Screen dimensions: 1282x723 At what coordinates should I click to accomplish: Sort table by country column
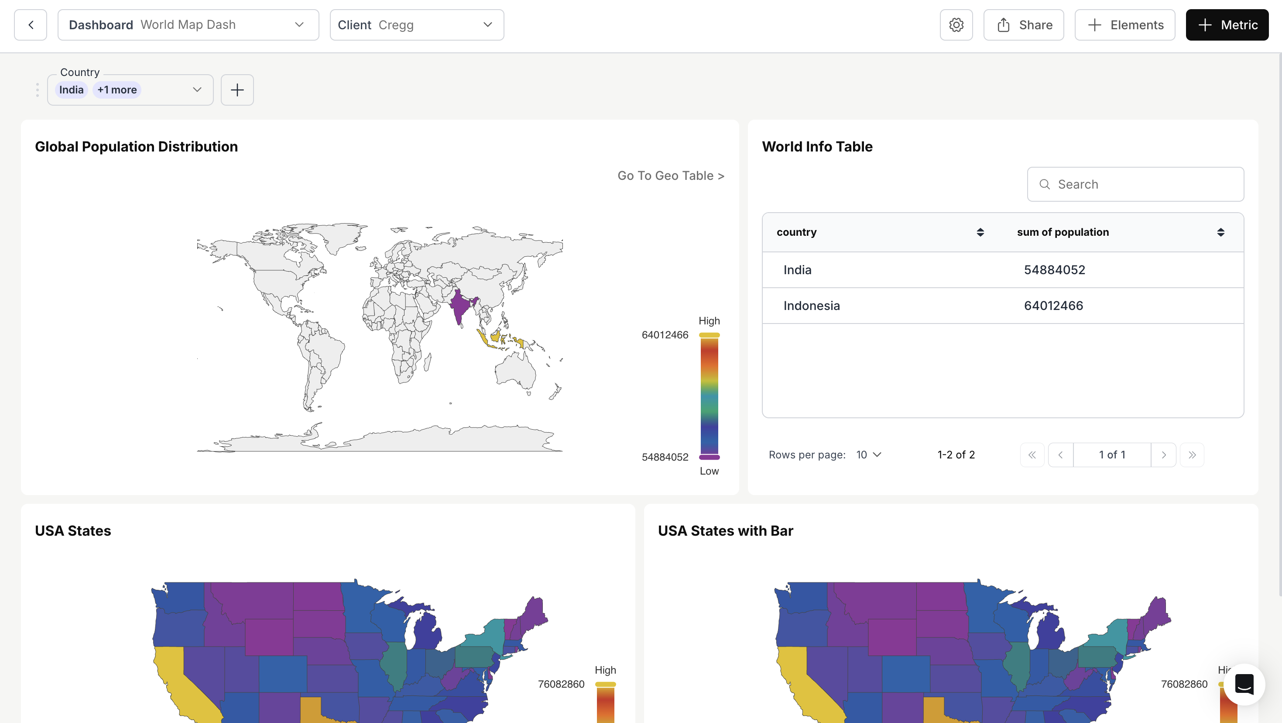tap(980, 232)
